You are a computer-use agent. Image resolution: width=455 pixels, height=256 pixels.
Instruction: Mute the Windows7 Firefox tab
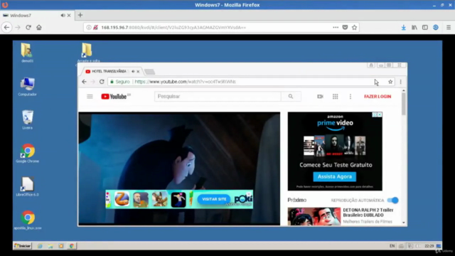coord(63,16)
